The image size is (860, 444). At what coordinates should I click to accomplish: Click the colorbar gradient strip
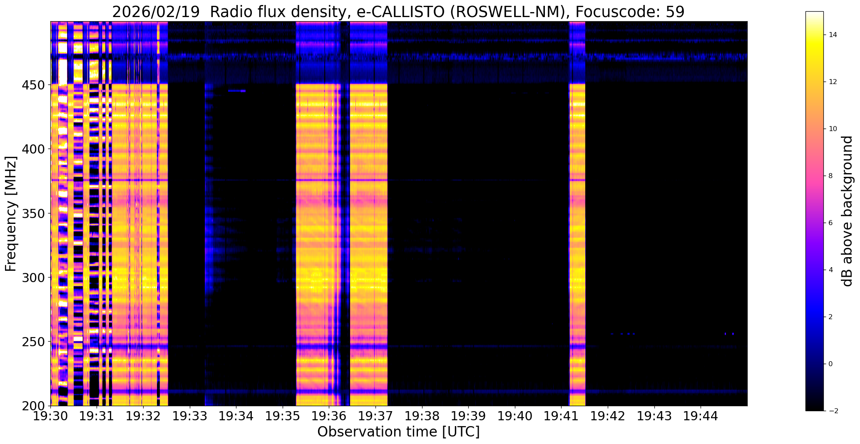pos(815,211)
